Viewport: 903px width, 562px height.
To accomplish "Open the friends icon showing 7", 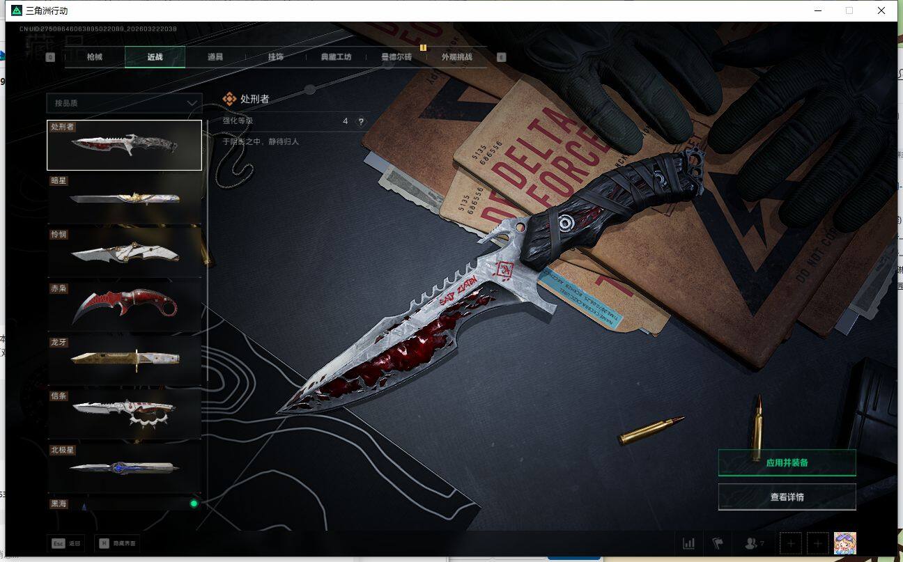I will (755, 543).
